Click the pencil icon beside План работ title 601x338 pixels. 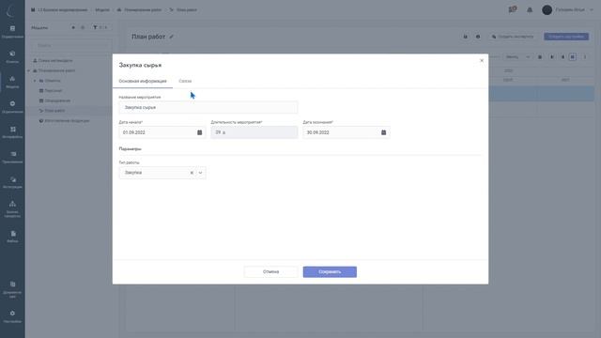pyautogui.click(x=171, y=37)
